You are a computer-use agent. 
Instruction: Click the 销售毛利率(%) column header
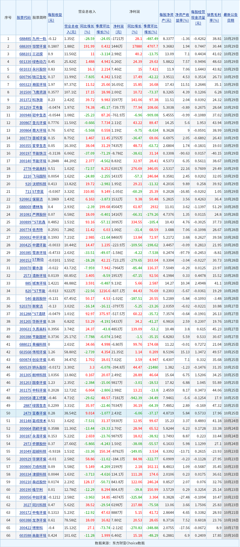pos(214,17)
